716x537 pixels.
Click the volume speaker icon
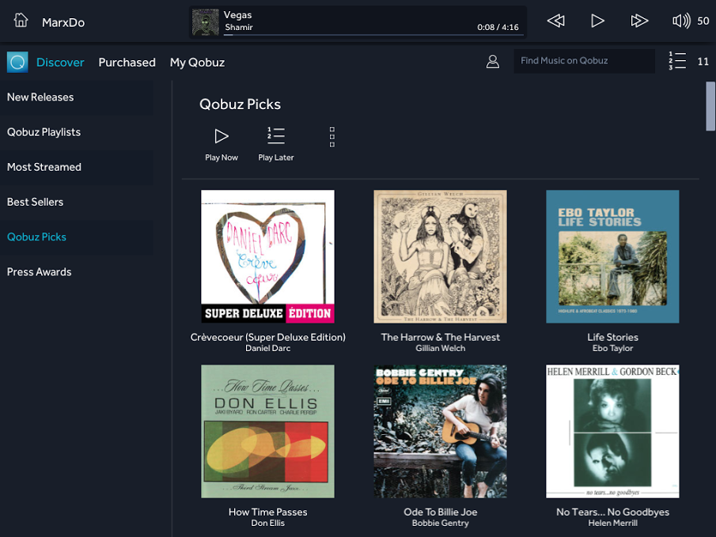coord(681,21)
